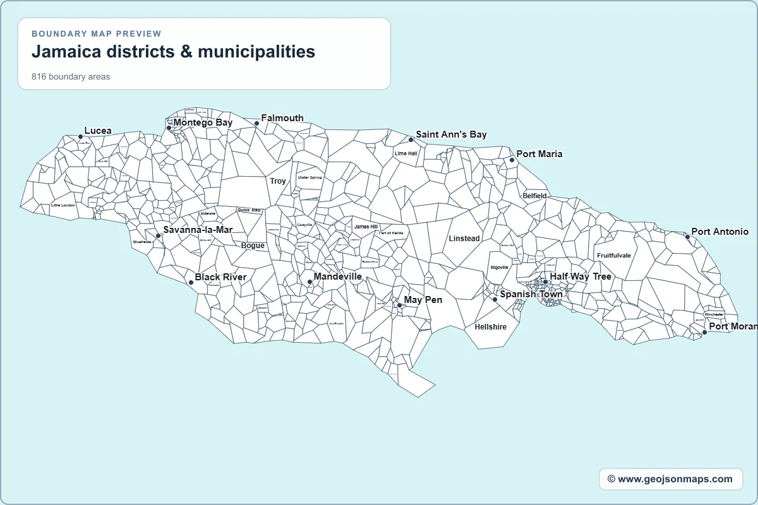The height and width of the screenshot is (505, 758).
Task: Select the Falmouth town marker dot
Action: [256, 124]
